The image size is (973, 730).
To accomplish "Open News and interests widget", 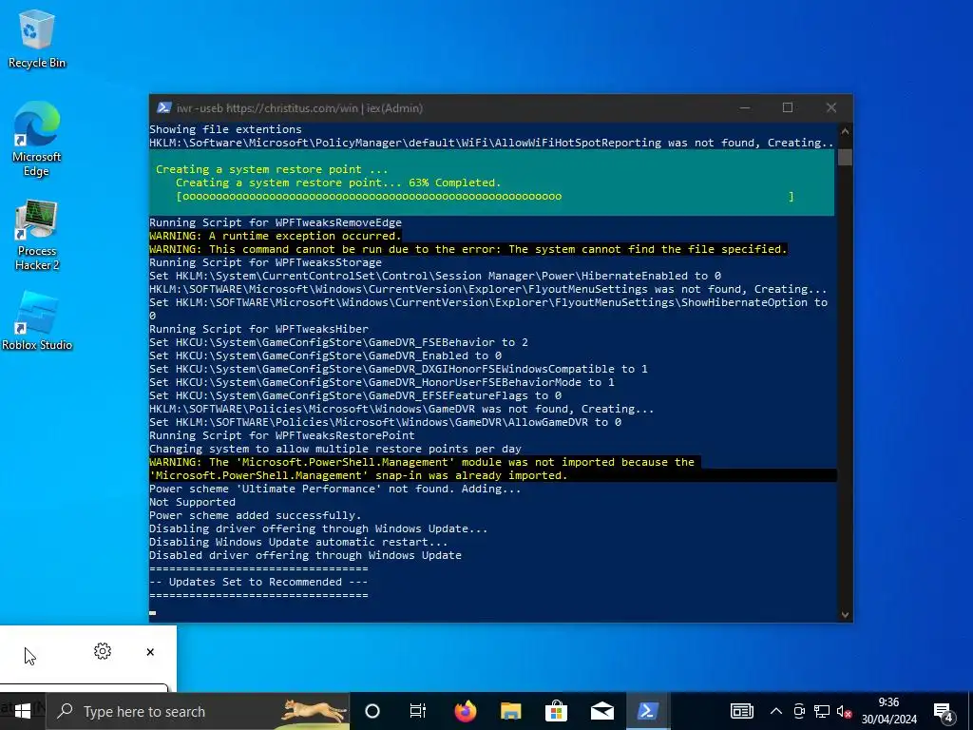I will 741,711.
